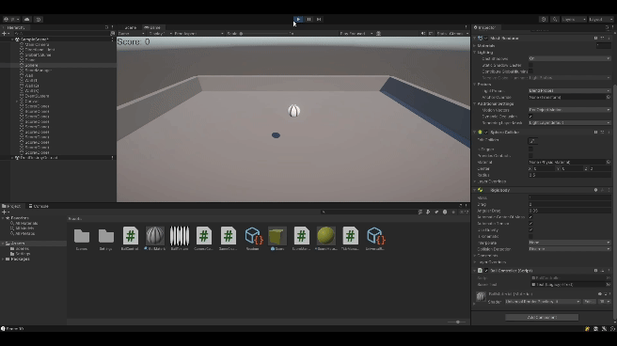The height and width of the screenshot is (346, 617).
Task: Click the Add Component button
Action: [542, 317]
